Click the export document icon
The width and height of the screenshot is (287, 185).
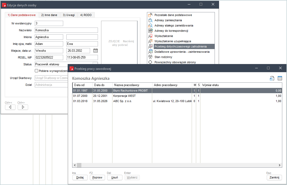[x=272, y=78]
